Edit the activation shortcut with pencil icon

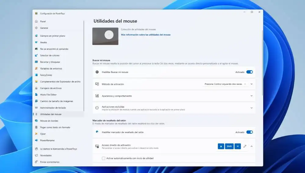[245, 146]
